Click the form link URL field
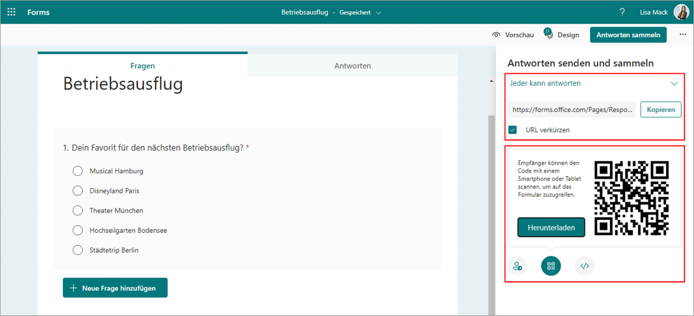Screen dimensions: 694x316 572,110
